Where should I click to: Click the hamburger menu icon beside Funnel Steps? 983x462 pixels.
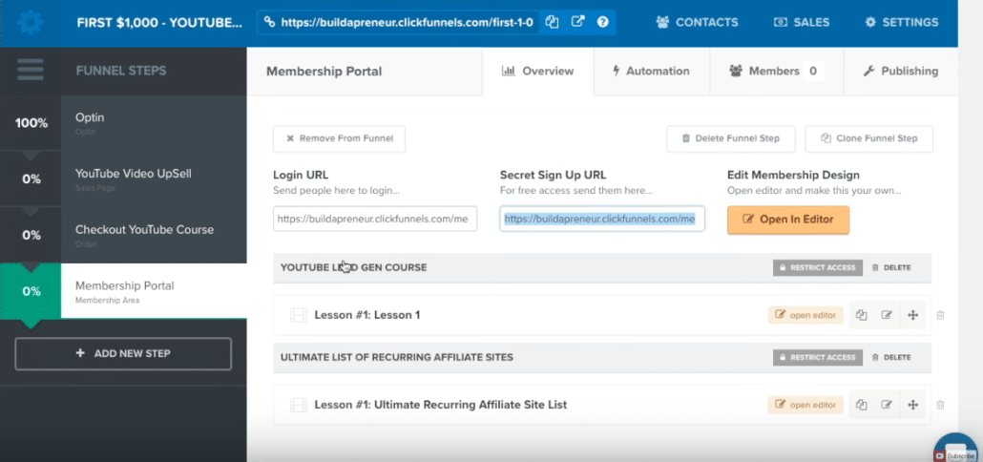31,70
